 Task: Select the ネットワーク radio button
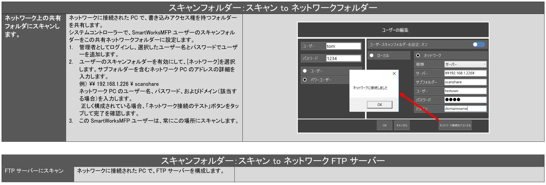point(418,55)
